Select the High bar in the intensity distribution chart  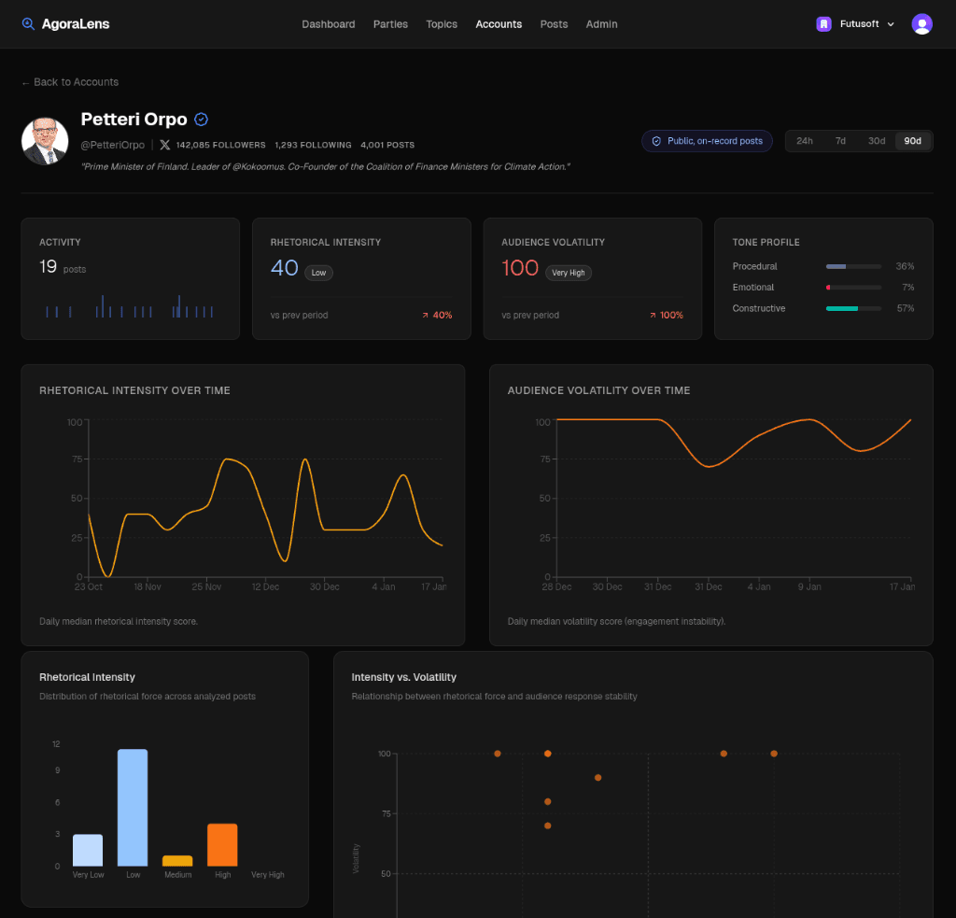222,843
